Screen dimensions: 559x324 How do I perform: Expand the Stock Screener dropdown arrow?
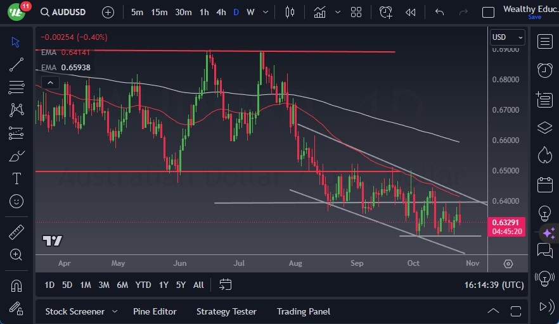(115, 311)
